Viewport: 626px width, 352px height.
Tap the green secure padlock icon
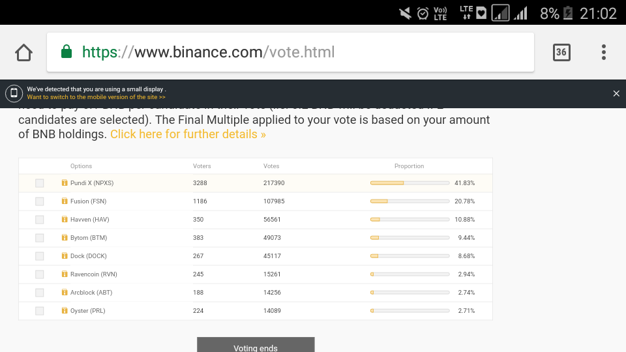point(66,52)
